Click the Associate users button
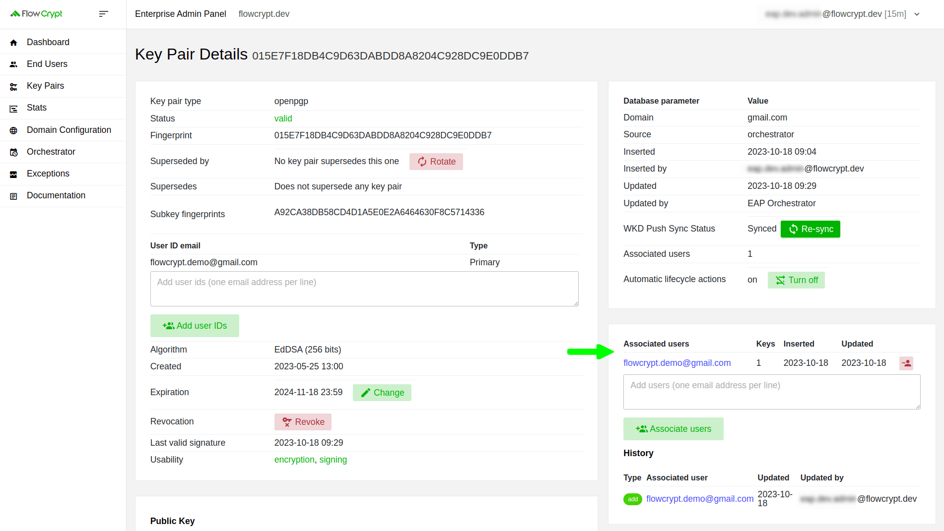The width and height of the screenshot is (944, 531). pos(674,429)
